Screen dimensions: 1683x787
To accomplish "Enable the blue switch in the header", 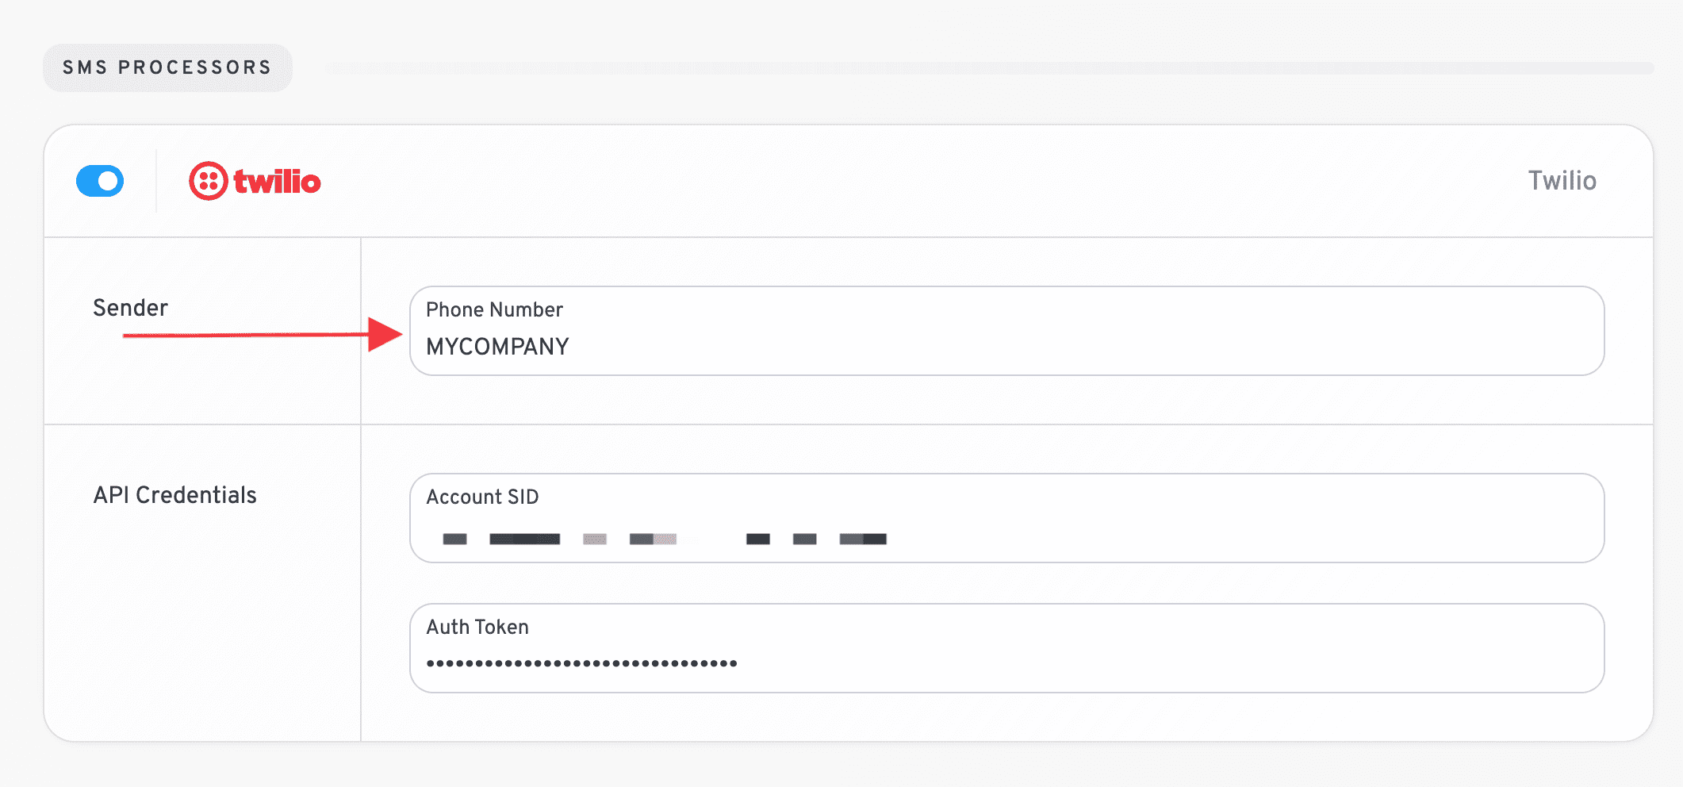I will [x=100, y=181].
